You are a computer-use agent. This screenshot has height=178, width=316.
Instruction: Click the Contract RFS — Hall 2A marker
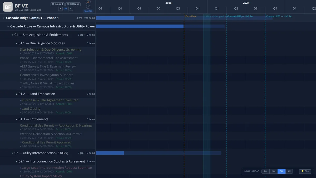279,16
